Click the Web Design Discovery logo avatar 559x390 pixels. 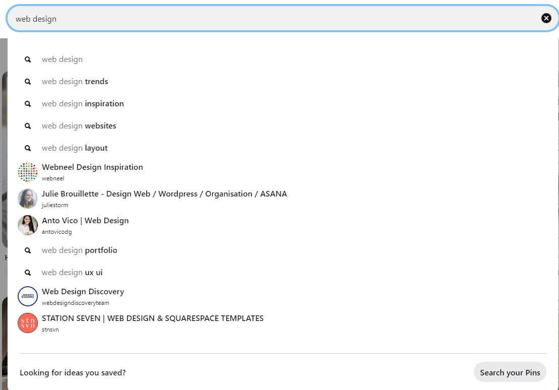click(27, 296)
